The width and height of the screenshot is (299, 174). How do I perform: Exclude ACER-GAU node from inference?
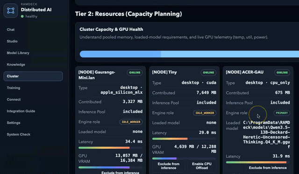[268, 168]
